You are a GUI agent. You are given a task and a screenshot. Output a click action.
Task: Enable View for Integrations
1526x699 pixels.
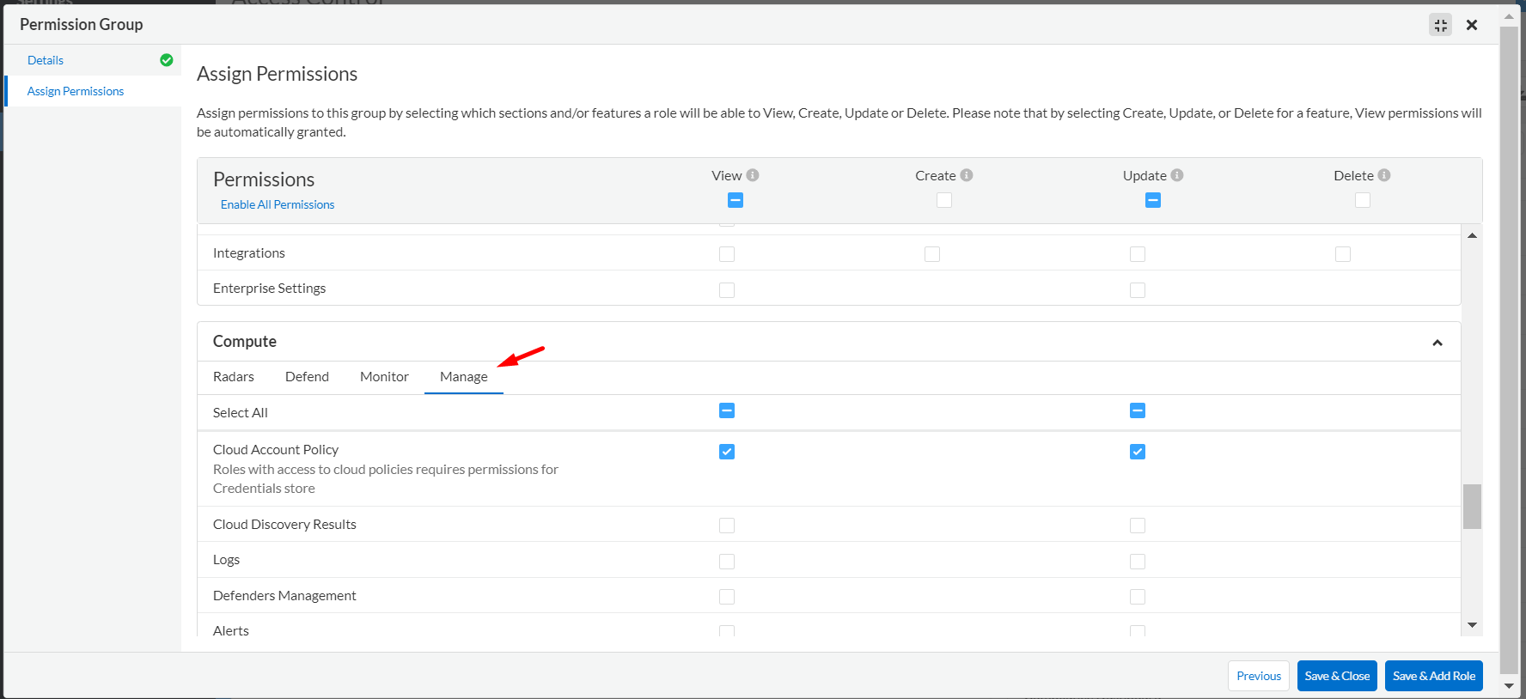727,254
